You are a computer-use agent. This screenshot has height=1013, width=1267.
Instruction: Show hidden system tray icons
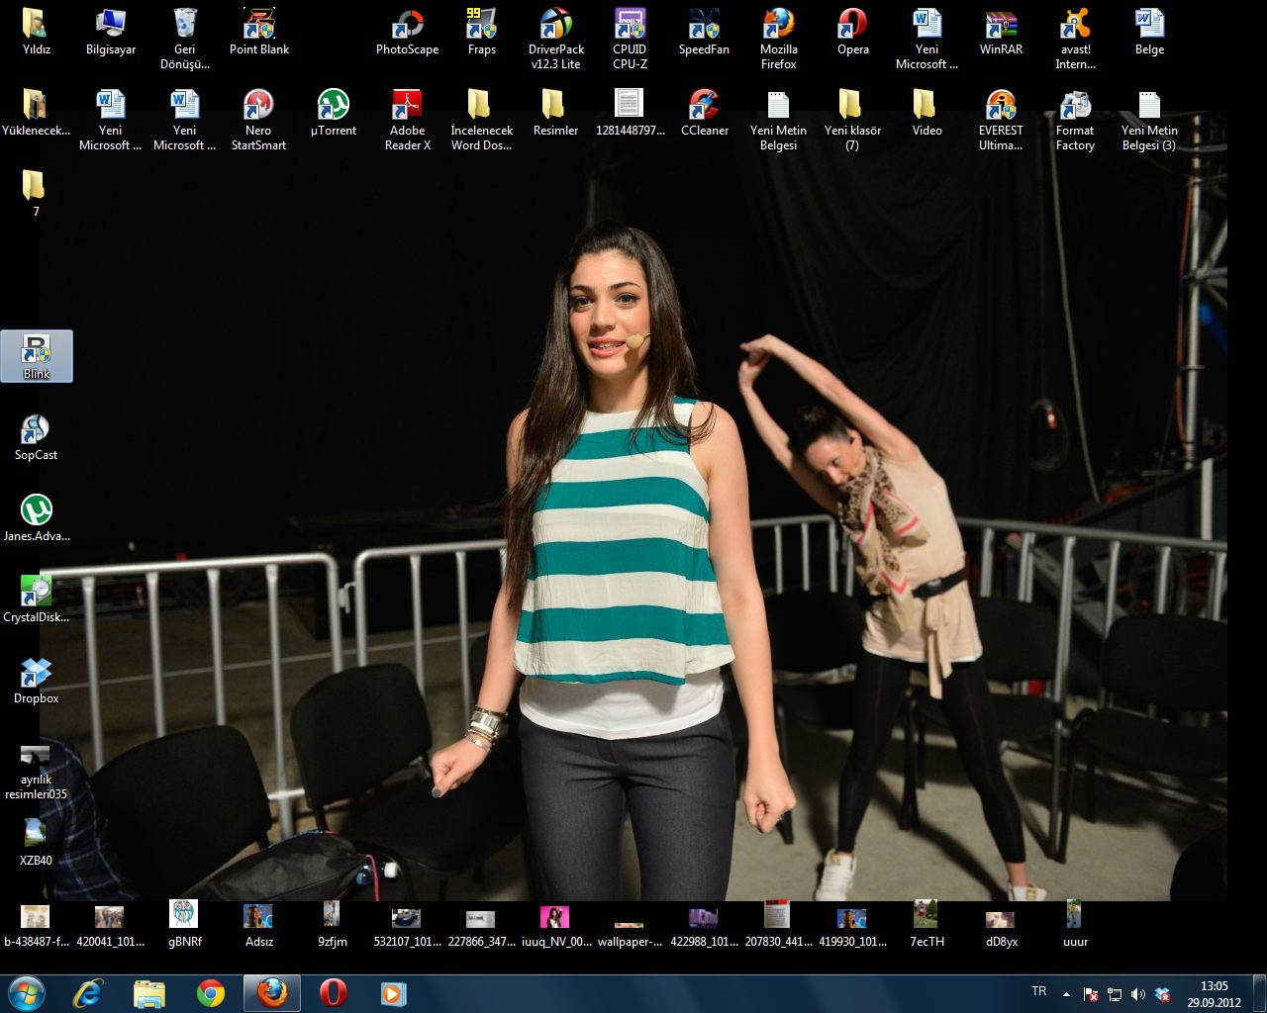(x=1066, y=994)
